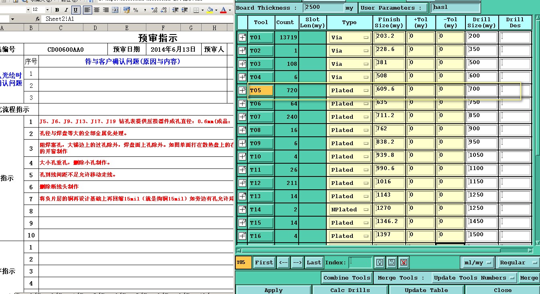Click the Calc Drills button

[350, 290]
